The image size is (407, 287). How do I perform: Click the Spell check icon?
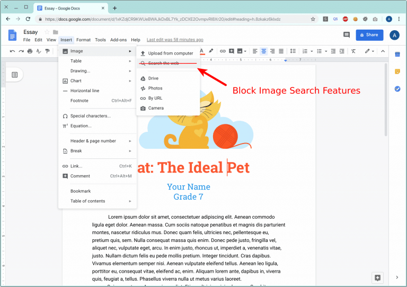(39, 51)
